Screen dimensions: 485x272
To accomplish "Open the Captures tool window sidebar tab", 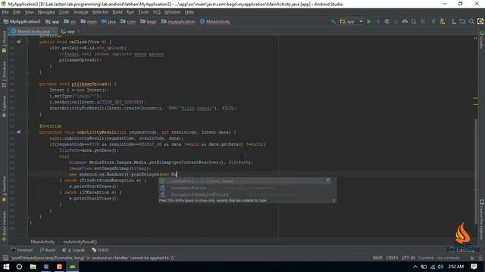I will pyautogui.click(x=4, y=107).
